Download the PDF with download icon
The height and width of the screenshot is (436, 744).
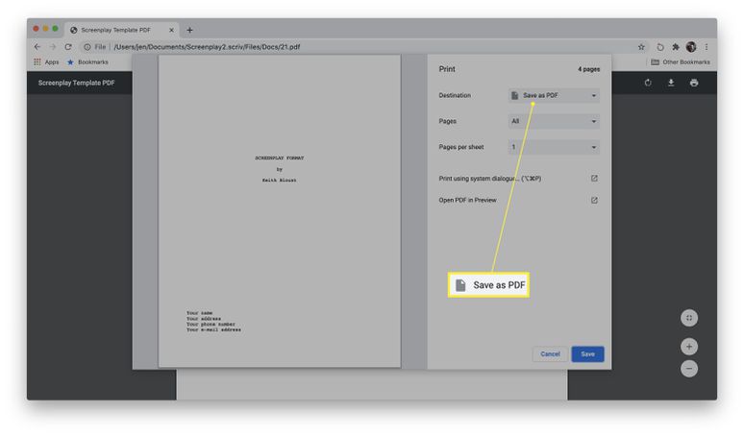pos(671,83)
